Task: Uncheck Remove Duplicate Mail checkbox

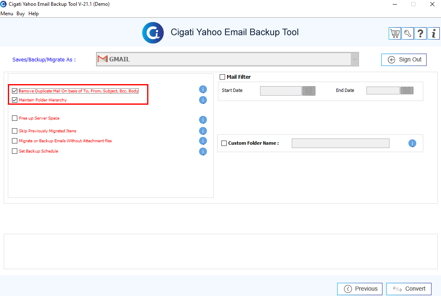Action: (x=14, y=91)
